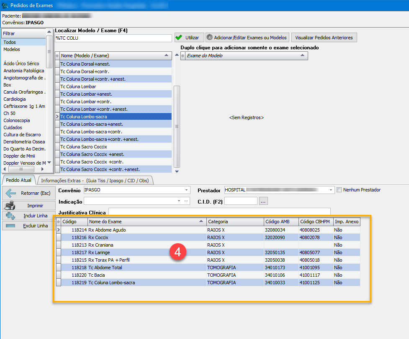Click the Filtrar button
Viewport: 409px width, 339px height.
tap(23, 33)
